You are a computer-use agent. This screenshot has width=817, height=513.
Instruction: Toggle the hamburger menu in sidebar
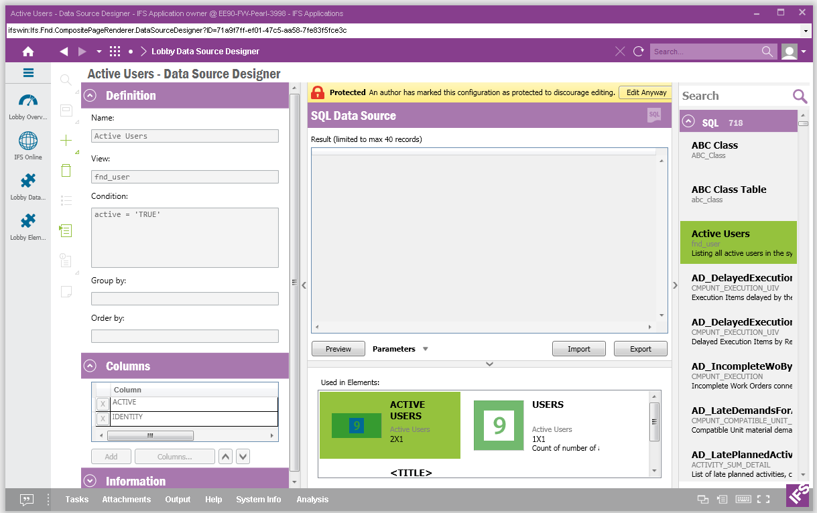pyautogui.click(x=28, y=74)
